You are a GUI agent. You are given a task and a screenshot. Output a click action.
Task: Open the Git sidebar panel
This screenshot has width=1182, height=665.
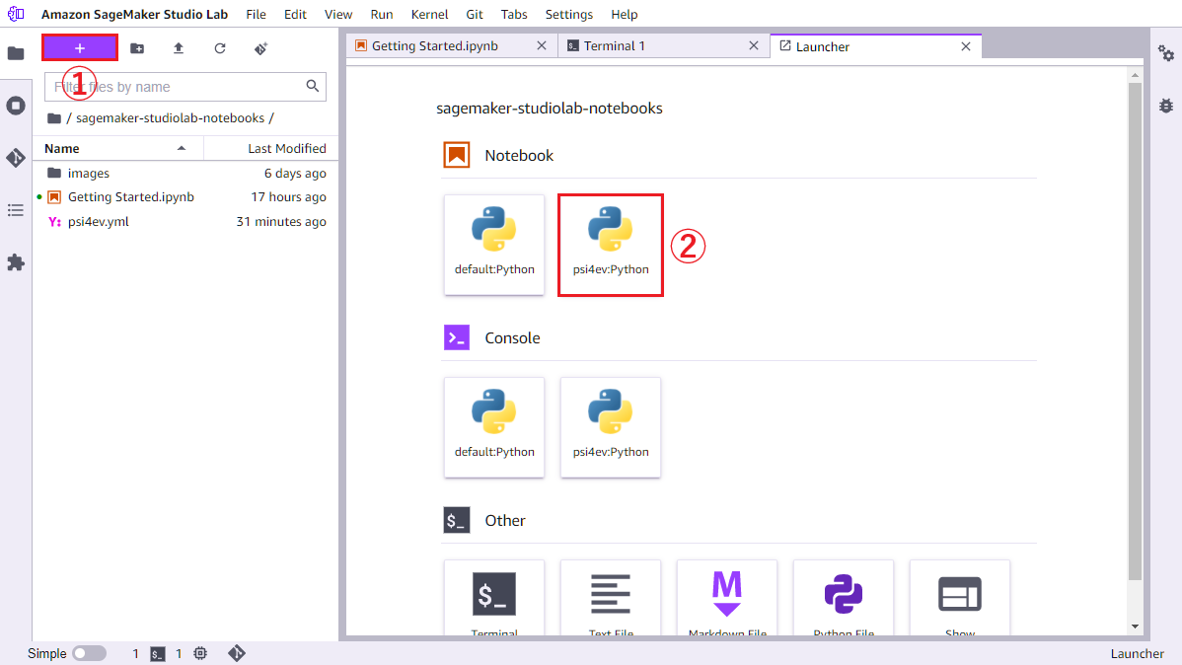click(x=16, y=157)
